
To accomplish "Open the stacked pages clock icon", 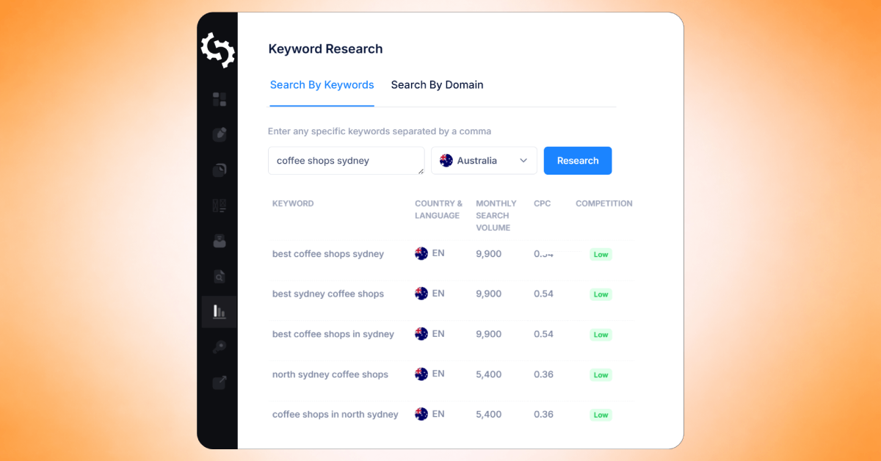I will (219, 170).
